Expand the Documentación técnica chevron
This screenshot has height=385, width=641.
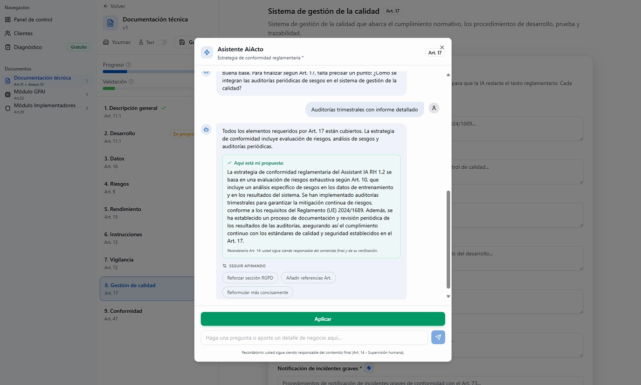tap(87, 80)
